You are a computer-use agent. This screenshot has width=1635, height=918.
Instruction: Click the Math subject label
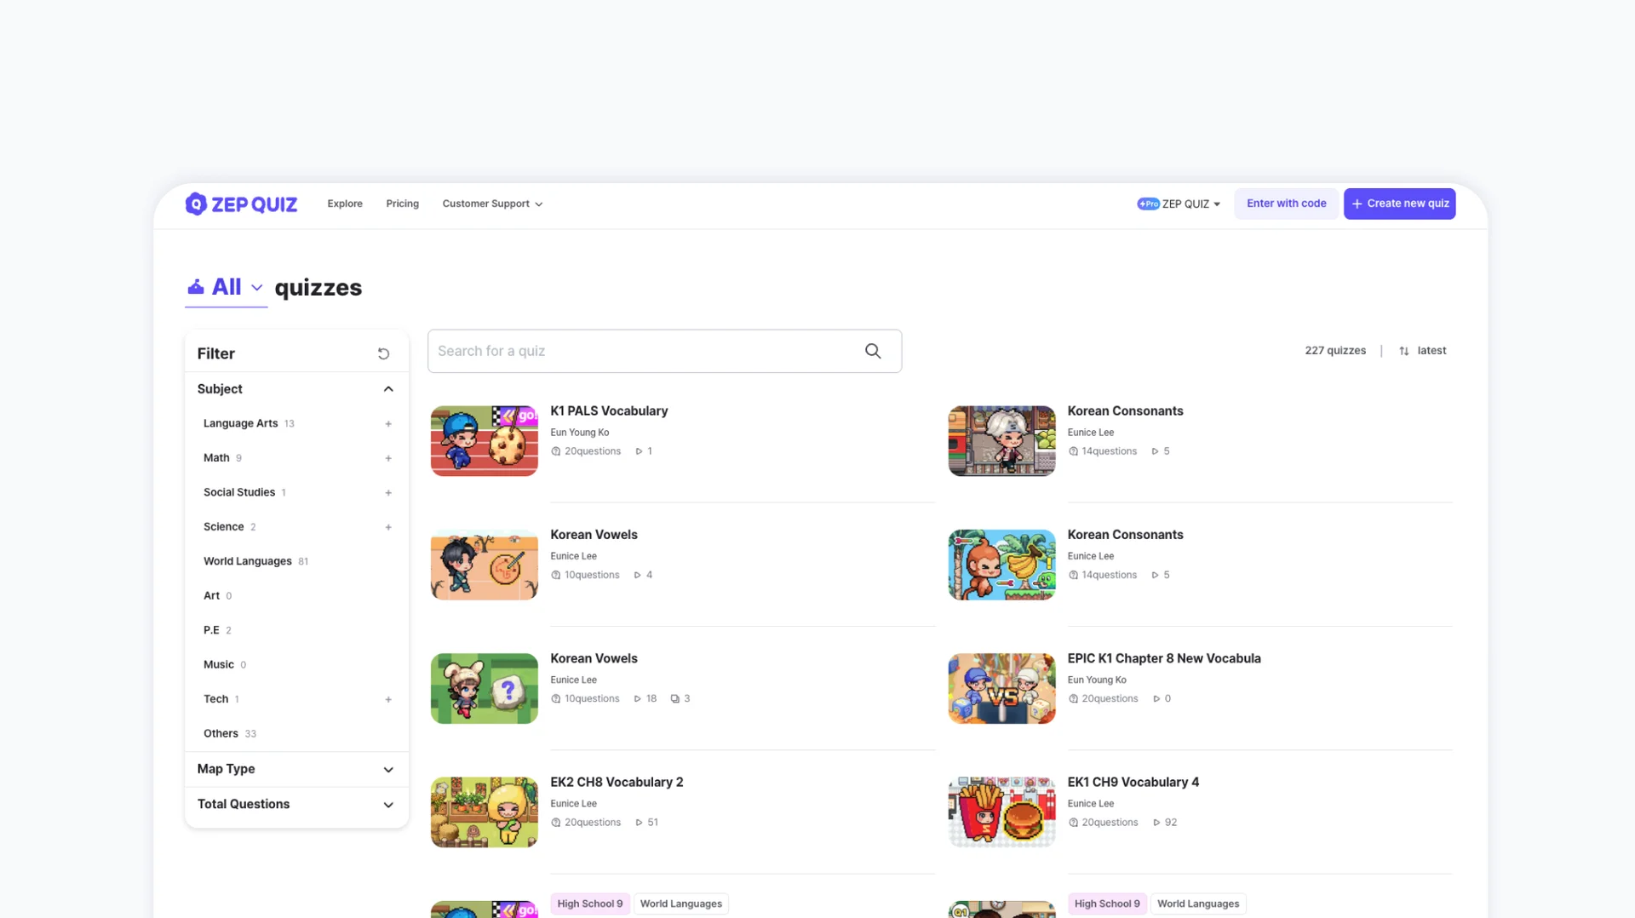(216, 458)
